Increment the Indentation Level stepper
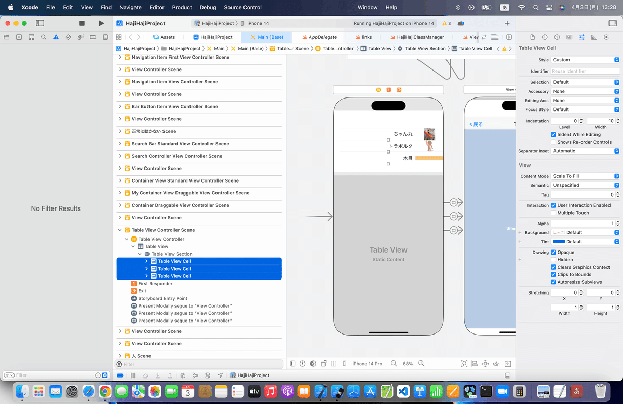 [581, 119]
